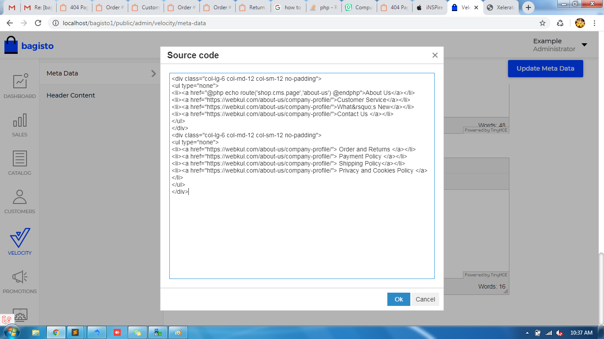Open a new browser tab
Viewport: 604px width, 339px height.
[x=528, y=8]
